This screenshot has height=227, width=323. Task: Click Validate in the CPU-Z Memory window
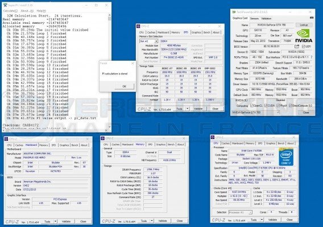pos(163,221)
